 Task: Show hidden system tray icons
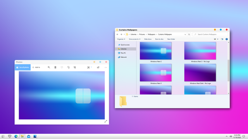[x=226, y=136]
